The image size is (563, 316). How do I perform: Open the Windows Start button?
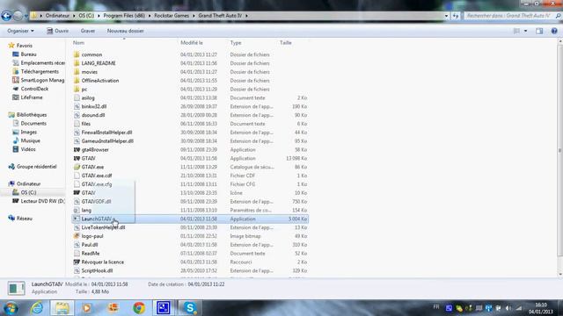(11, 308)
